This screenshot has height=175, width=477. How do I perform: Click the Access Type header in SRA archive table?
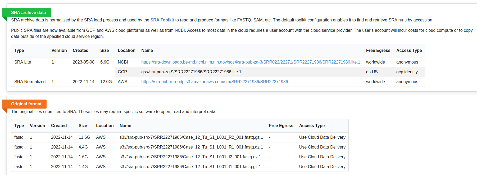[409, 51]
